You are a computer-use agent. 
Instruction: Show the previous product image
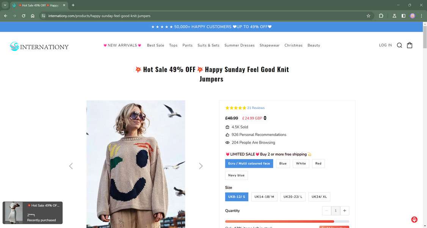click(71, 166)
